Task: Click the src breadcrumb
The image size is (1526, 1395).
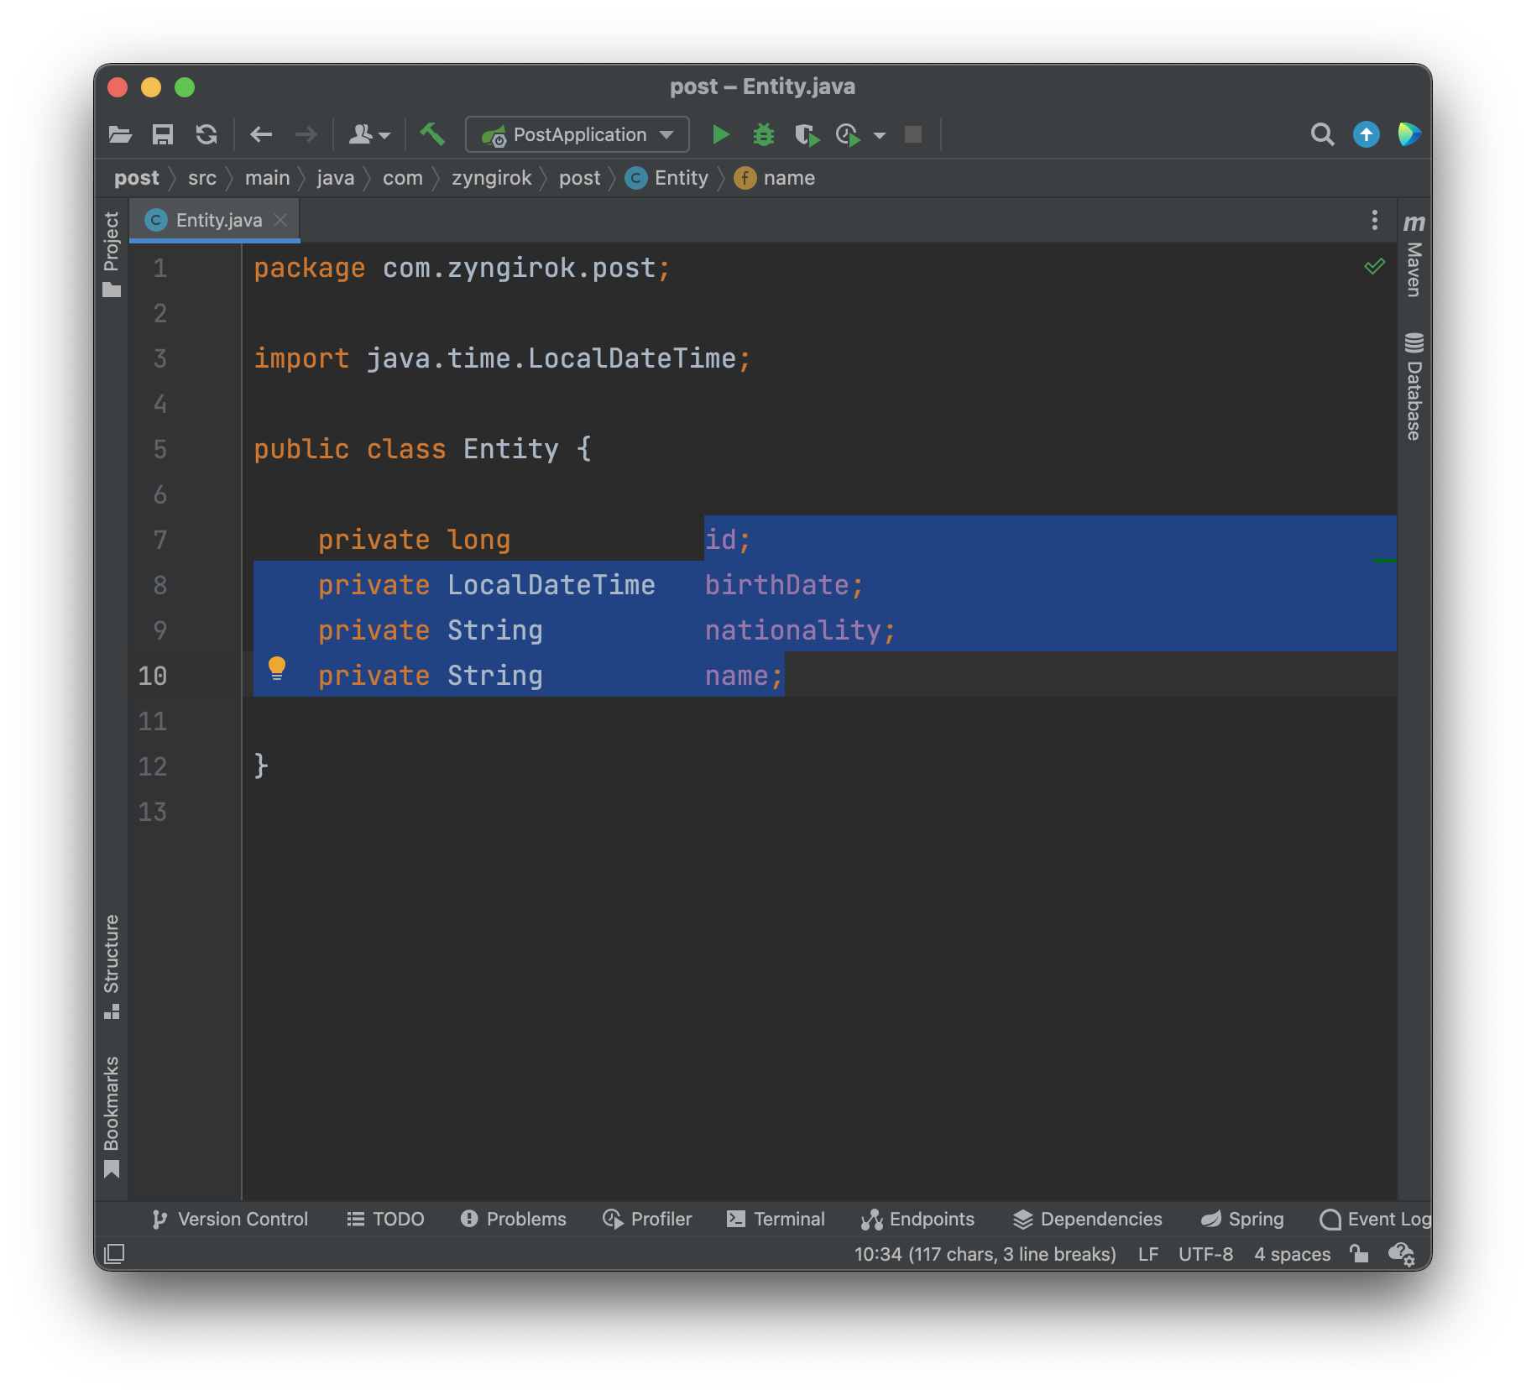Action: click(x=202, y=178)
